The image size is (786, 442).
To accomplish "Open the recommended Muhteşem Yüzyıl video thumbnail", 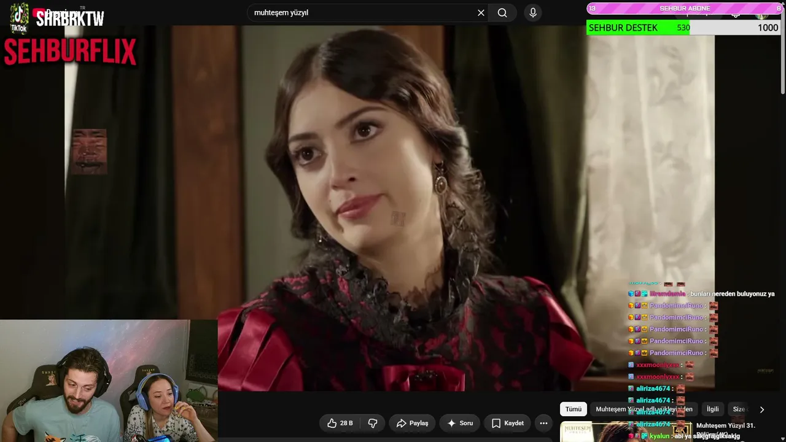I will 626,432.
